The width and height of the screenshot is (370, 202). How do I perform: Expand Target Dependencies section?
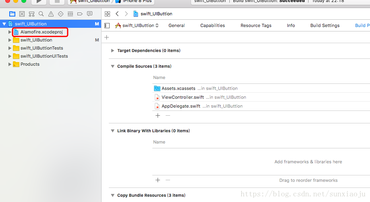[112, 50]
